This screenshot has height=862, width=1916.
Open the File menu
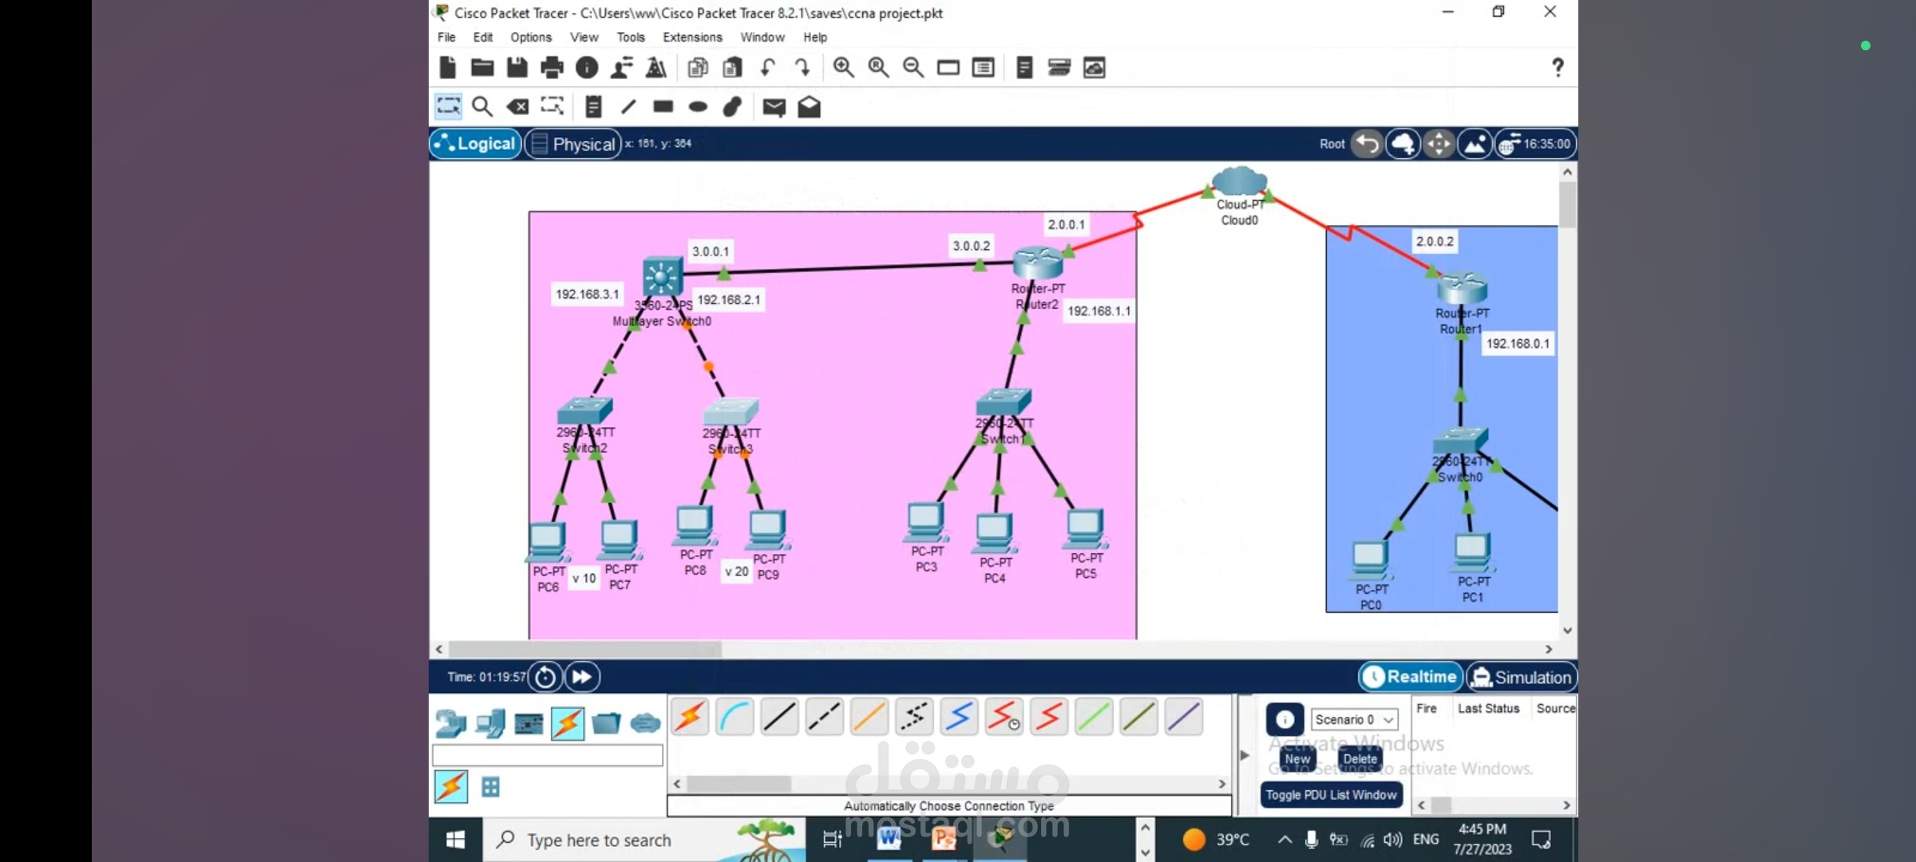tap(446, 37)
